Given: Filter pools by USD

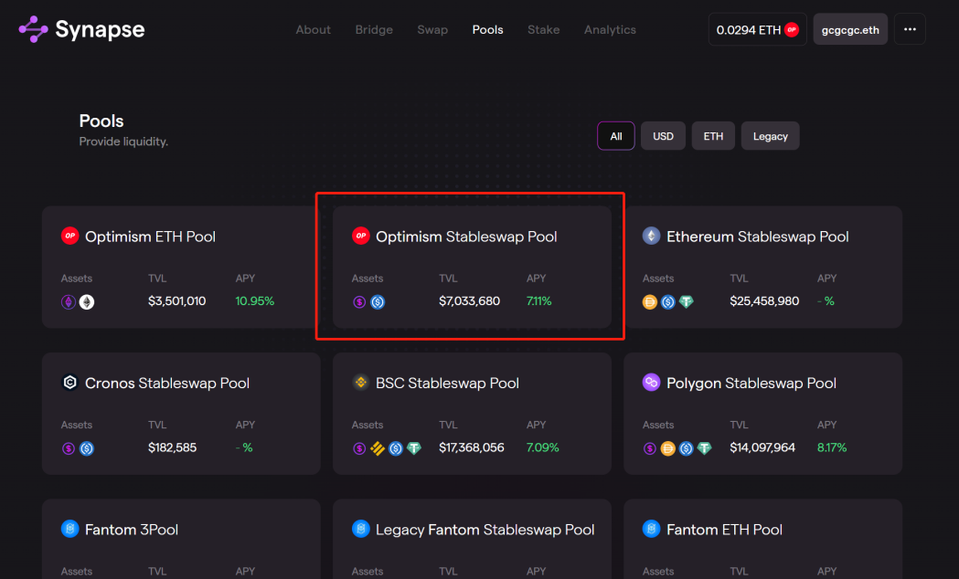Looking at the screenshot, I should 663,136.
